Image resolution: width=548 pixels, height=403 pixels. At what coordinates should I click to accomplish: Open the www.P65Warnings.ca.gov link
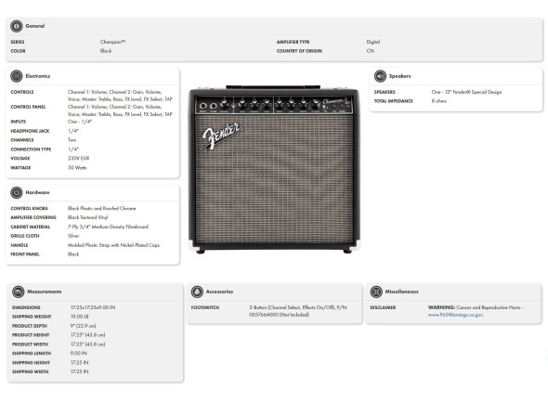pyautogui.click(x=455, y=315)
